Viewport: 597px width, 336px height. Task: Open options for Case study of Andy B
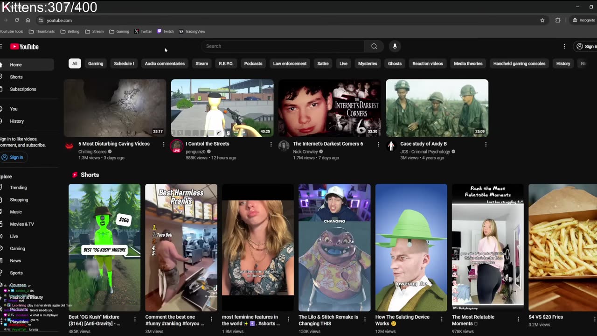pyautogui.click(x=486, y=144)
